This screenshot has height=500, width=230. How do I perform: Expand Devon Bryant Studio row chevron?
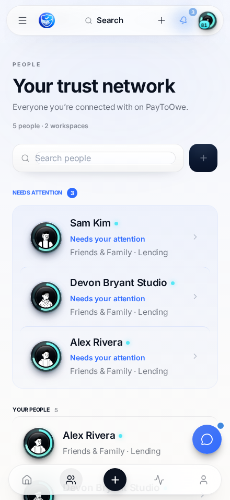(195, 297)
